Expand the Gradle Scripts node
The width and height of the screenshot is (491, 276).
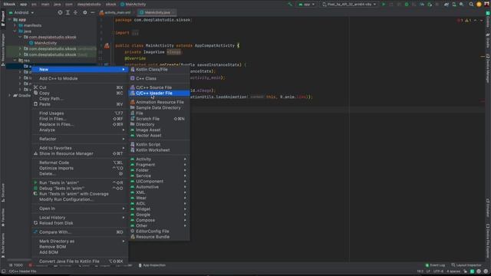10,95
